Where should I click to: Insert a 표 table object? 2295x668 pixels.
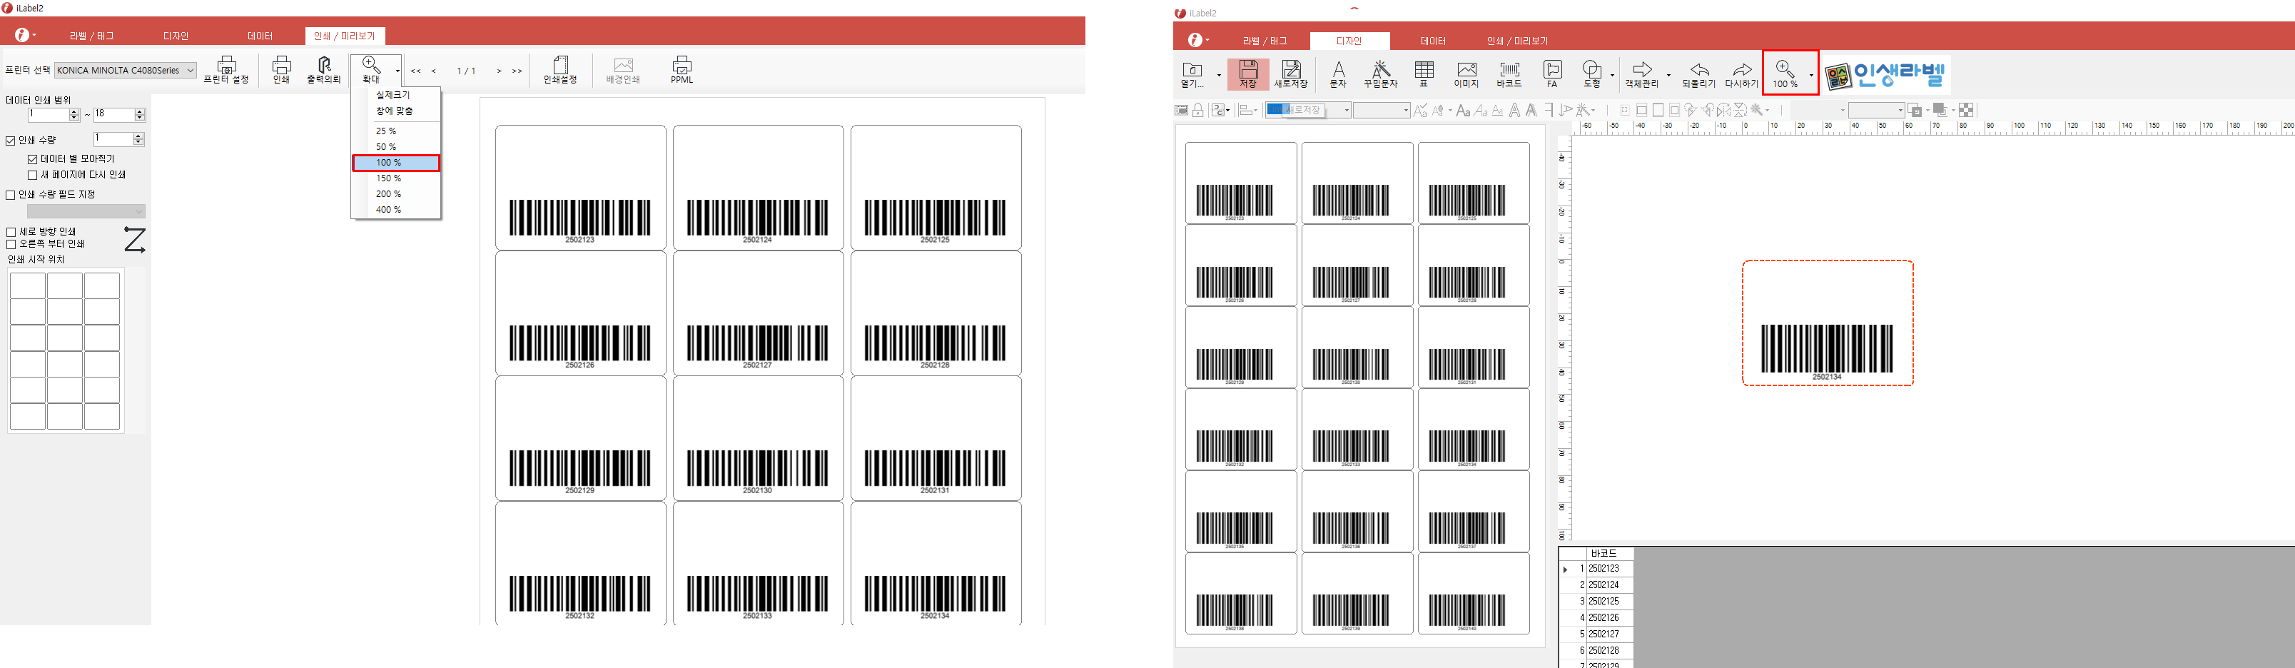pos(1424,75)
